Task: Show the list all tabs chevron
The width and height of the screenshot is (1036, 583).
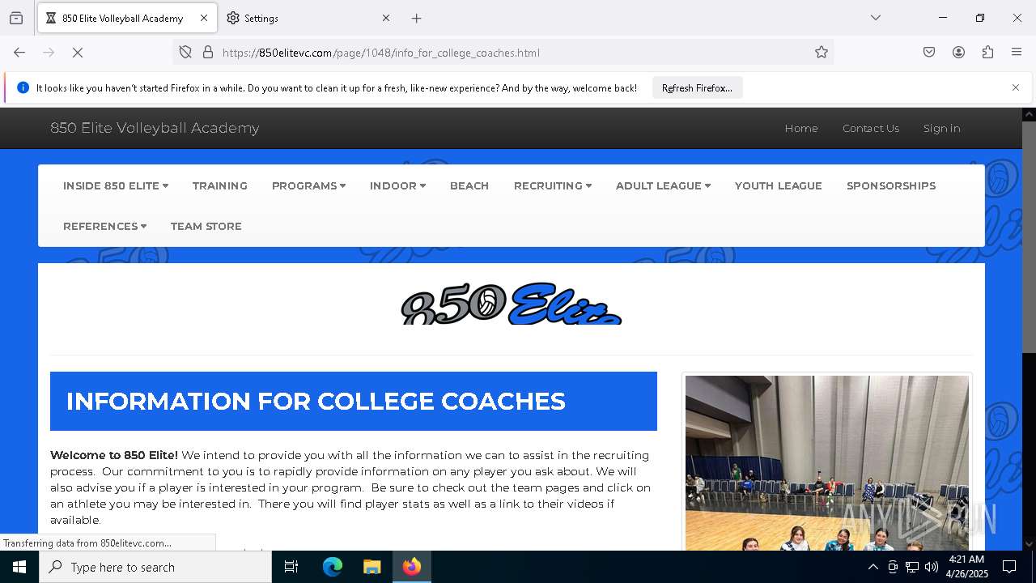Action: pos(876,18)
